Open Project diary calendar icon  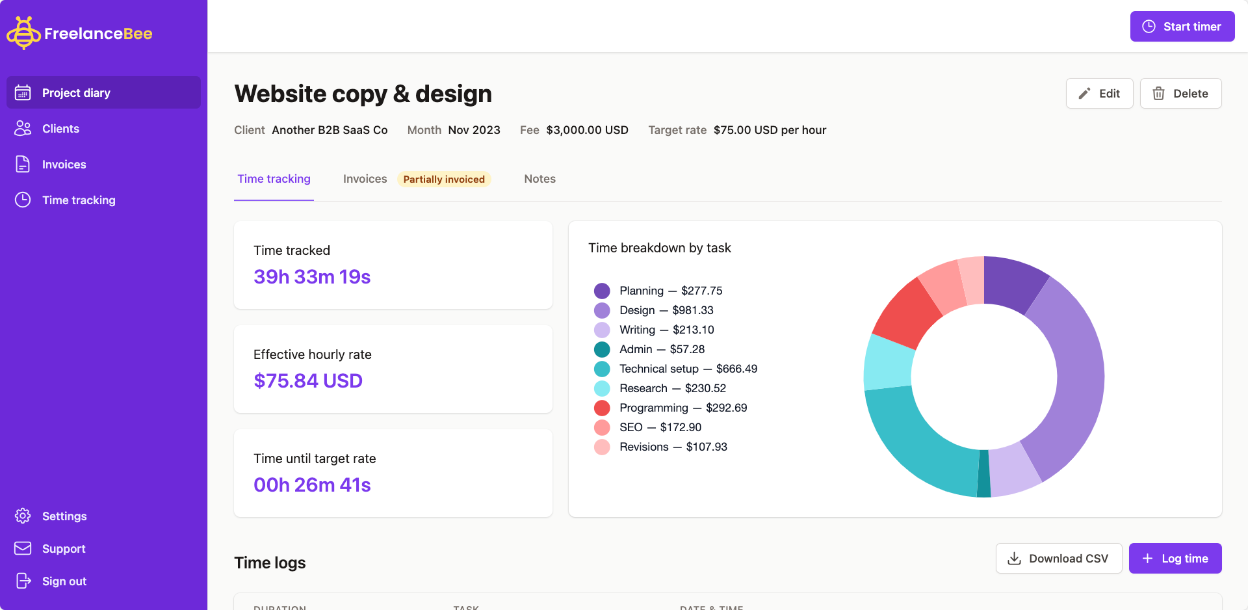(x=23, y=93)
